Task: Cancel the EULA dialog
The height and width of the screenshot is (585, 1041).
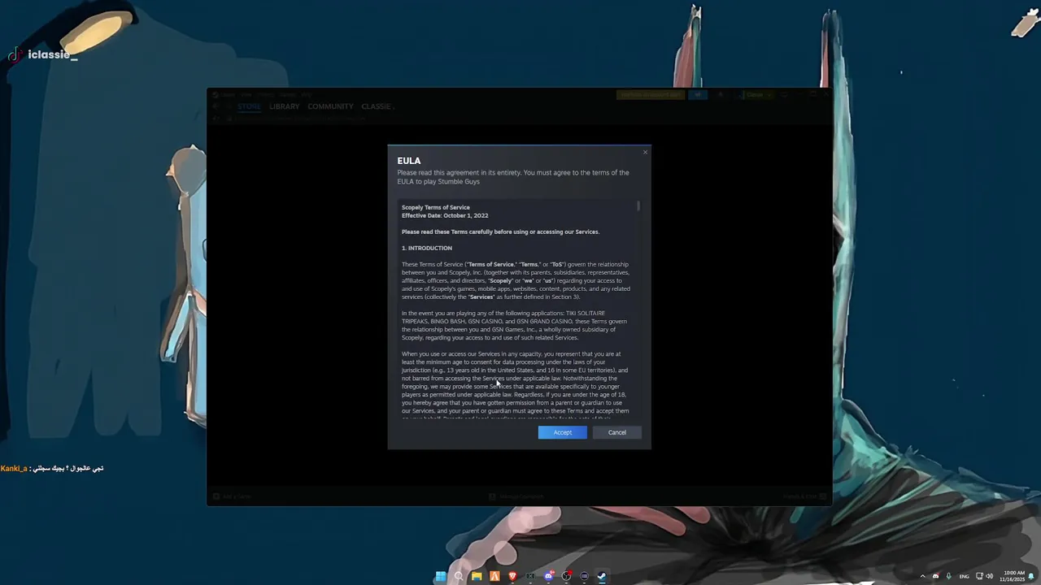Action: pyautogui.click(x=617, y=432)
